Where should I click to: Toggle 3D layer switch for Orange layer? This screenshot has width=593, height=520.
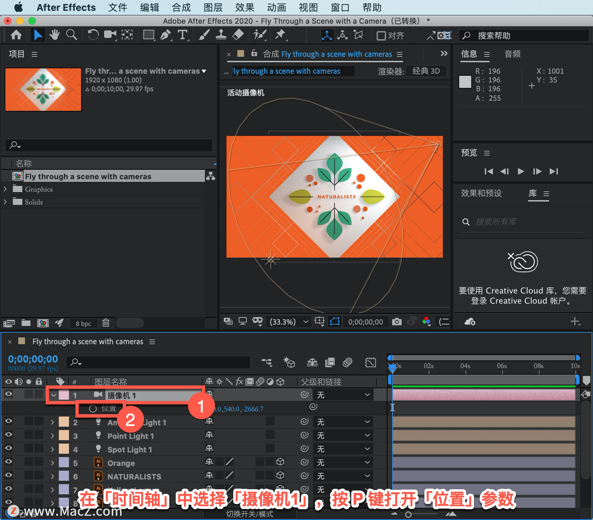[280, 462]
